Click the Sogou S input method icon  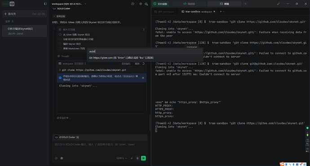pos(282,164)
